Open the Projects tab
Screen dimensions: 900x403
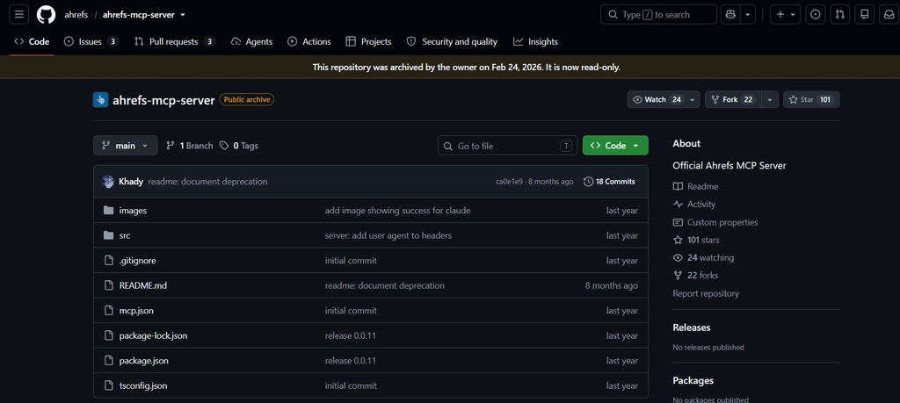[368, 41]
